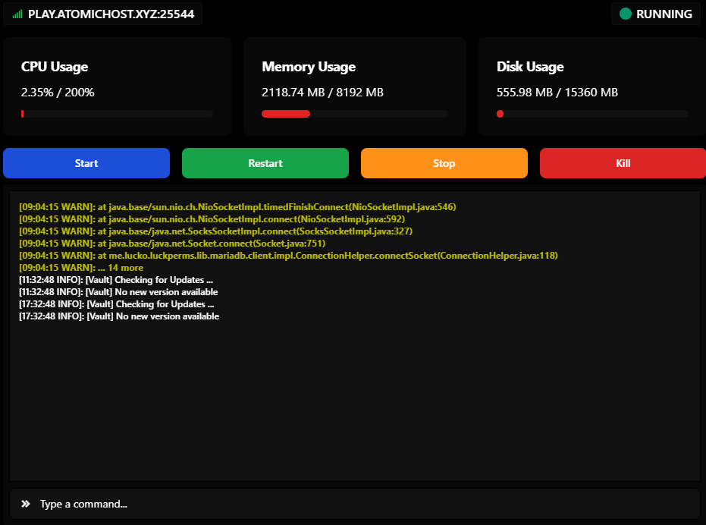This screenshot has height=525, width=706.
Task: Click the green signal bars icon
Action: coord(17,14)
